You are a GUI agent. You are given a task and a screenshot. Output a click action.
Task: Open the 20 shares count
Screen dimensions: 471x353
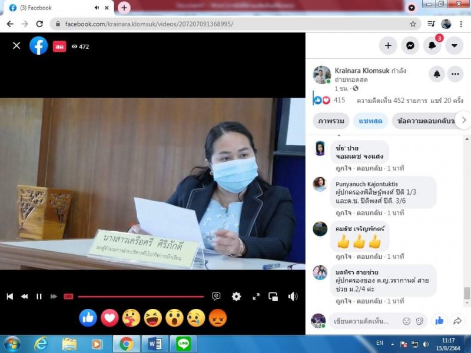[x=447, y=100]
